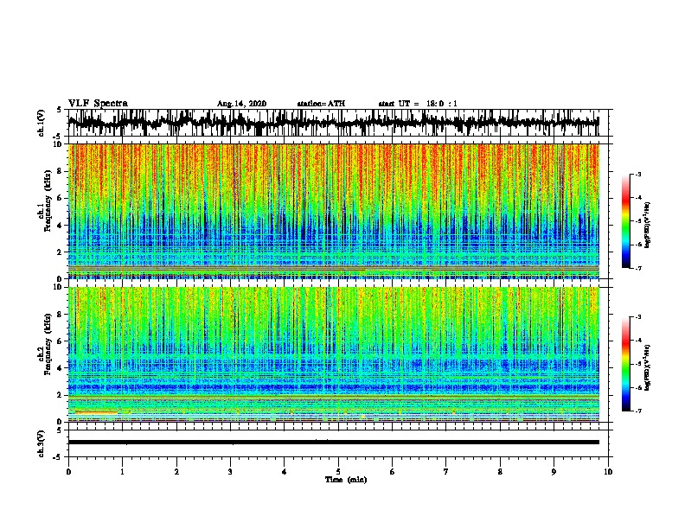Screen dimensions: 685x529
Task: Click time axis tick label 1
Action: click(122, 471)
